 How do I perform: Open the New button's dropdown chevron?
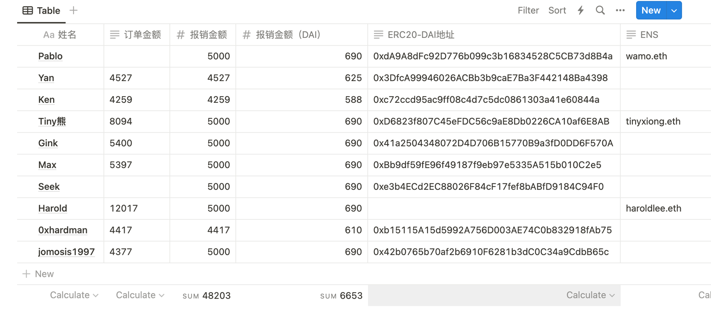(674, 10)
